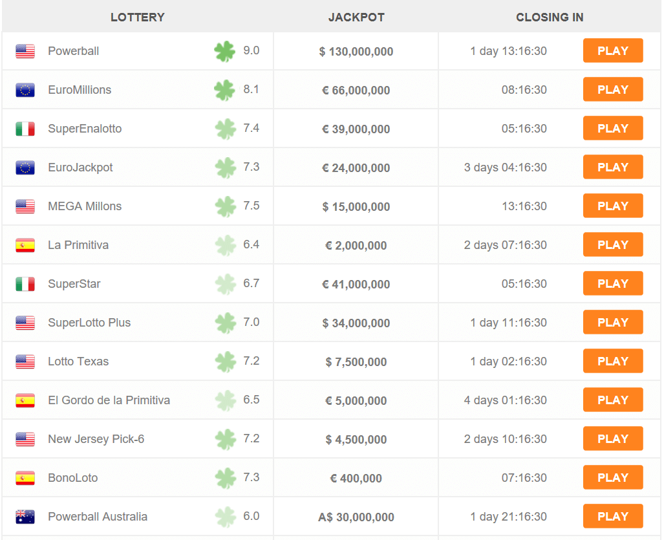664x540 pixels.
Task: Sort by the CLOSING IN column header
Action: click(550, 17)
